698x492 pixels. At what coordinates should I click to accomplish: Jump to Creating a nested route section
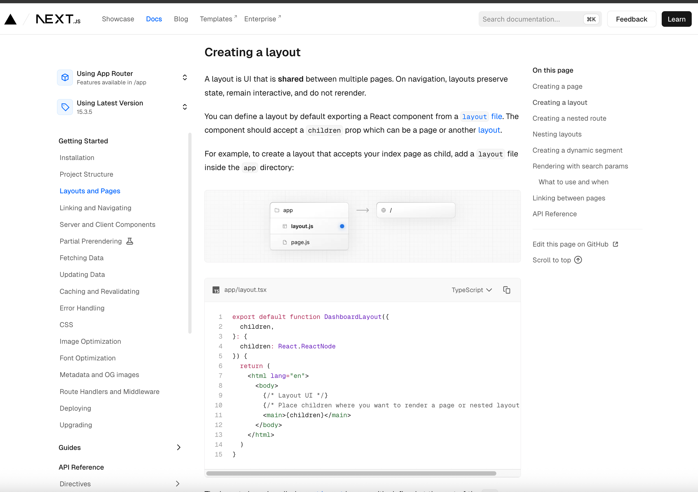click(569, 118)
